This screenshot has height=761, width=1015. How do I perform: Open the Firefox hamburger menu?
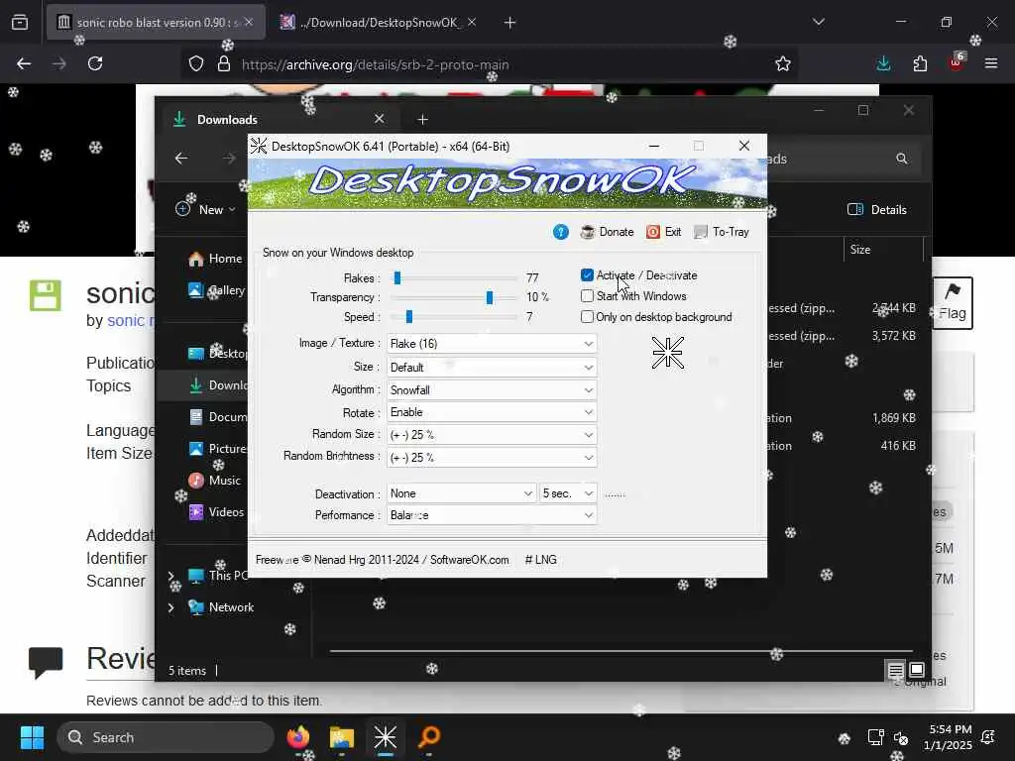(991, 63)
